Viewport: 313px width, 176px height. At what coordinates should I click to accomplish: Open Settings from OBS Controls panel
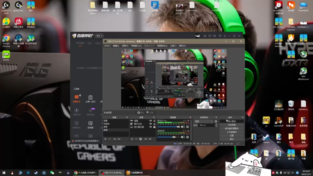pyautogui.click(x=232, y=136)
